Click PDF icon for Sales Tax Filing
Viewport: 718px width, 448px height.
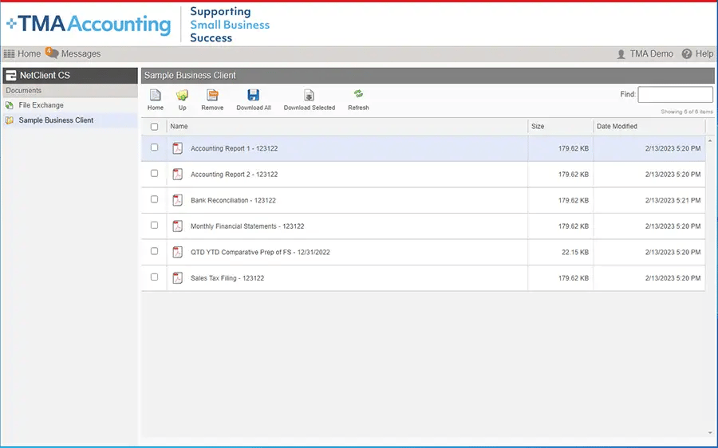pos(177,277)
